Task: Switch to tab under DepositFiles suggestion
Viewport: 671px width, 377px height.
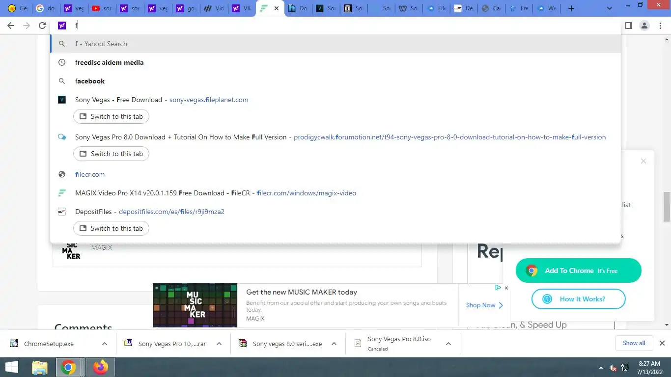Action: click(111, 228)
